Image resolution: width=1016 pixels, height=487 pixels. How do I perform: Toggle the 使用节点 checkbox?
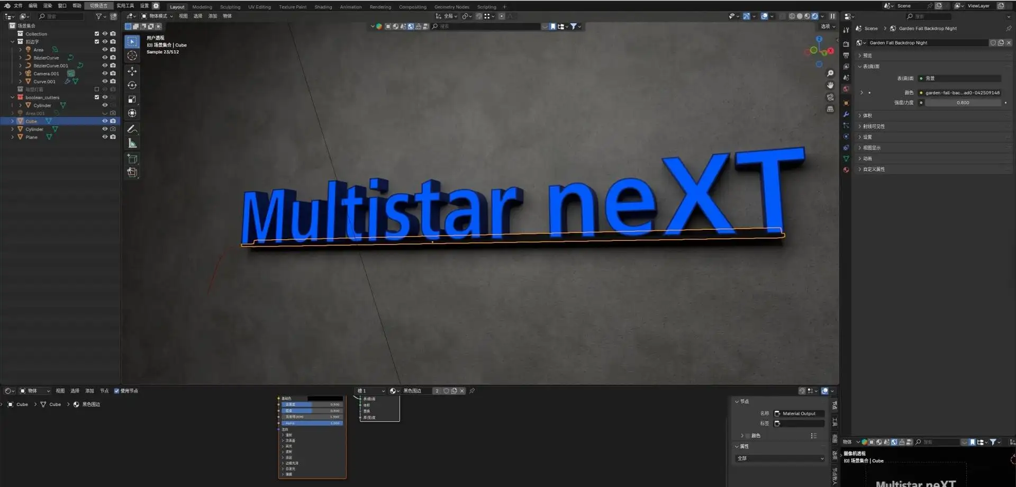116,391
